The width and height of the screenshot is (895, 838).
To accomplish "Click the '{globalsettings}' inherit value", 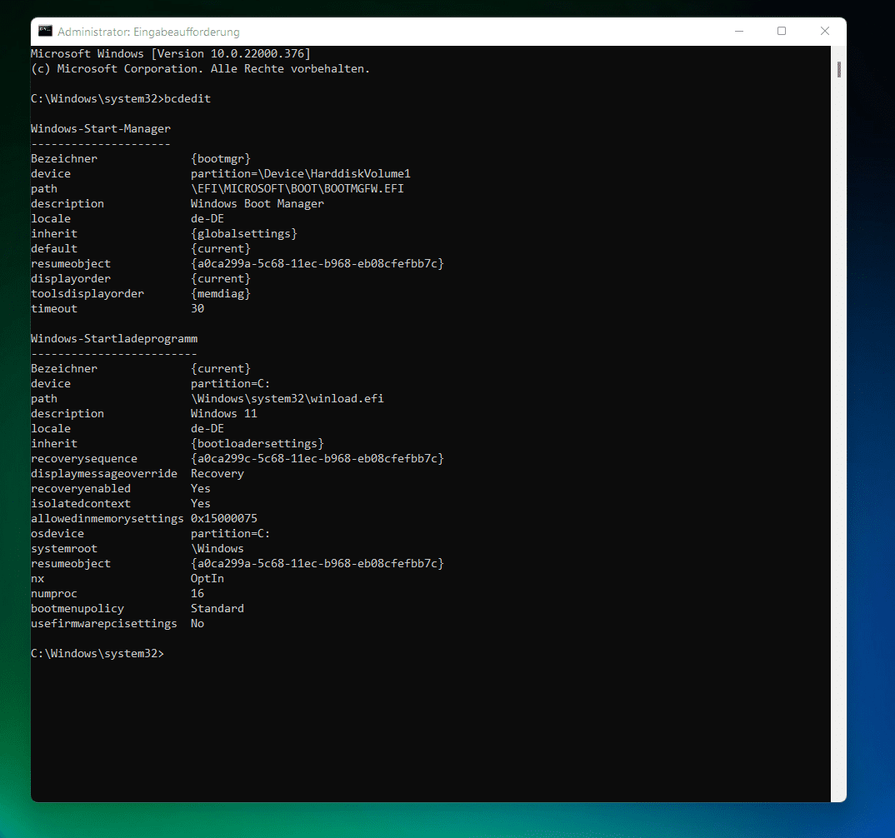I will pyautogui.click(x=243, y=234).
